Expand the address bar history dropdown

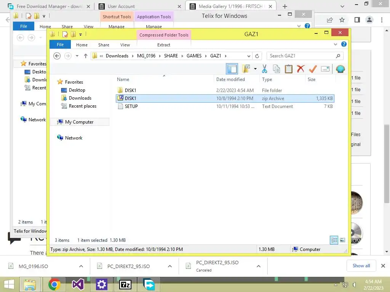tap(248, 56)
